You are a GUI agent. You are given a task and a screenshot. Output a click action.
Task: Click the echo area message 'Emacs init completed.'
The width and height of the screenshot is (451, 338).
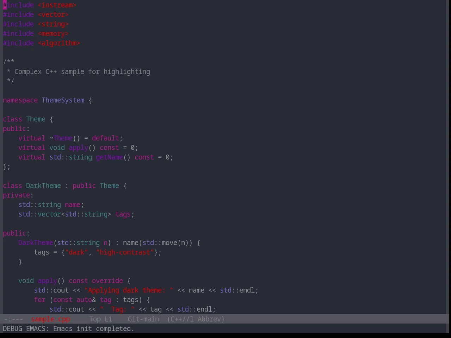93,328
